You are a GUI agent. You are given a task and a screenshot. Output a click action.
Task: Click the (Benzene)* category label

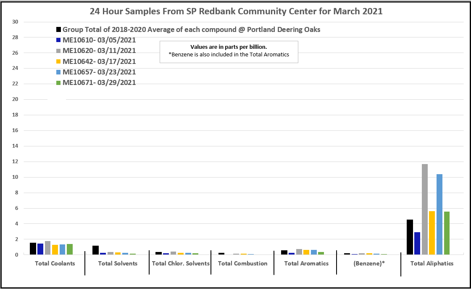[x=368, y=263]
